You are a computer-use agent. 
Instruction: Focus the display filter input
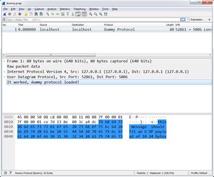click(x=93, y=19)
